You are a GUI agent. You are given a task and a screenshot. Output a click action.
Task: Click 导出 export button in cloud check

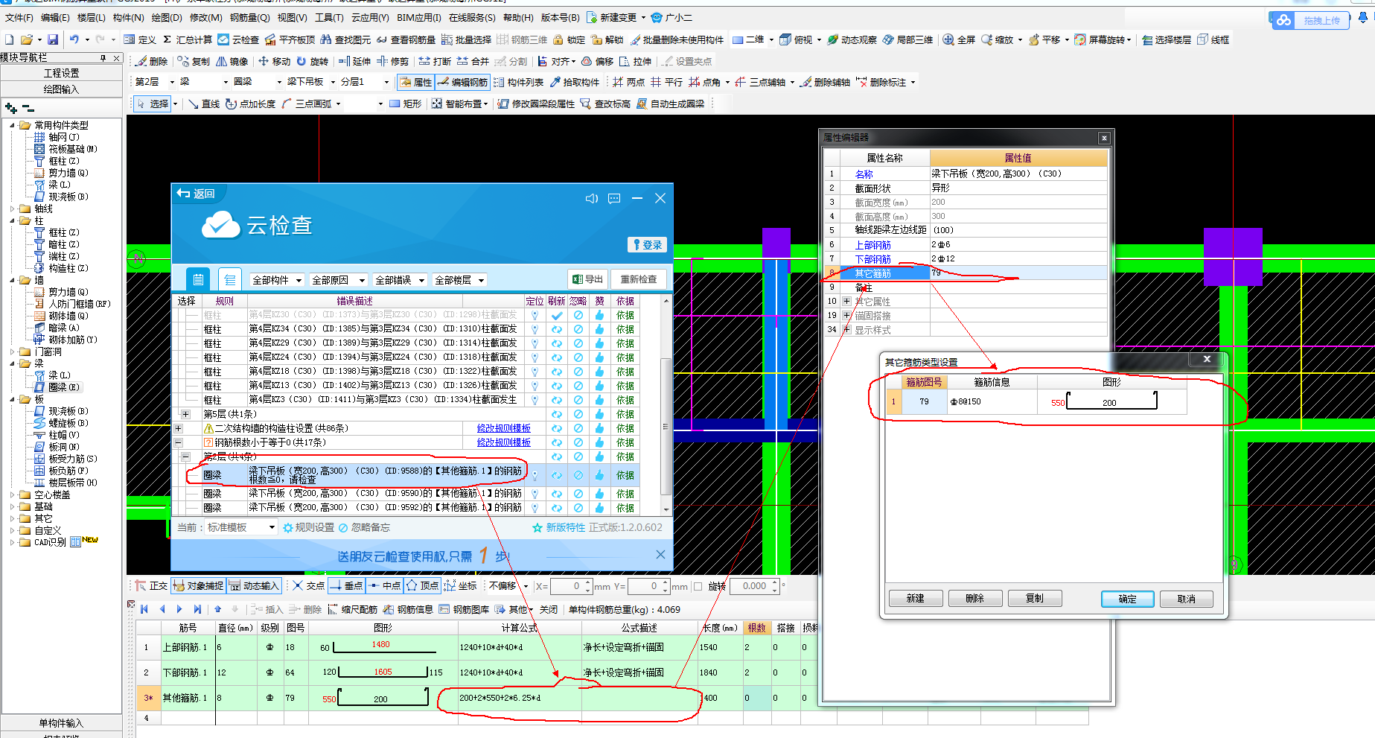coord(587,279)
